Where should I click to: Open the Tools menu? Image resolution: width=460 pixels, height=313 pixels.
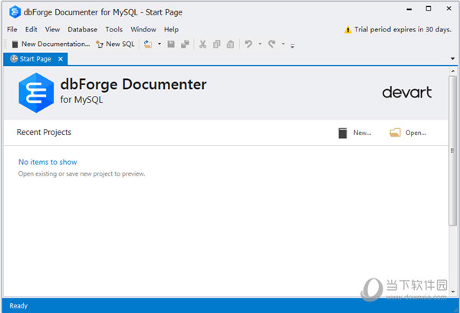click(x=113, y=29)
